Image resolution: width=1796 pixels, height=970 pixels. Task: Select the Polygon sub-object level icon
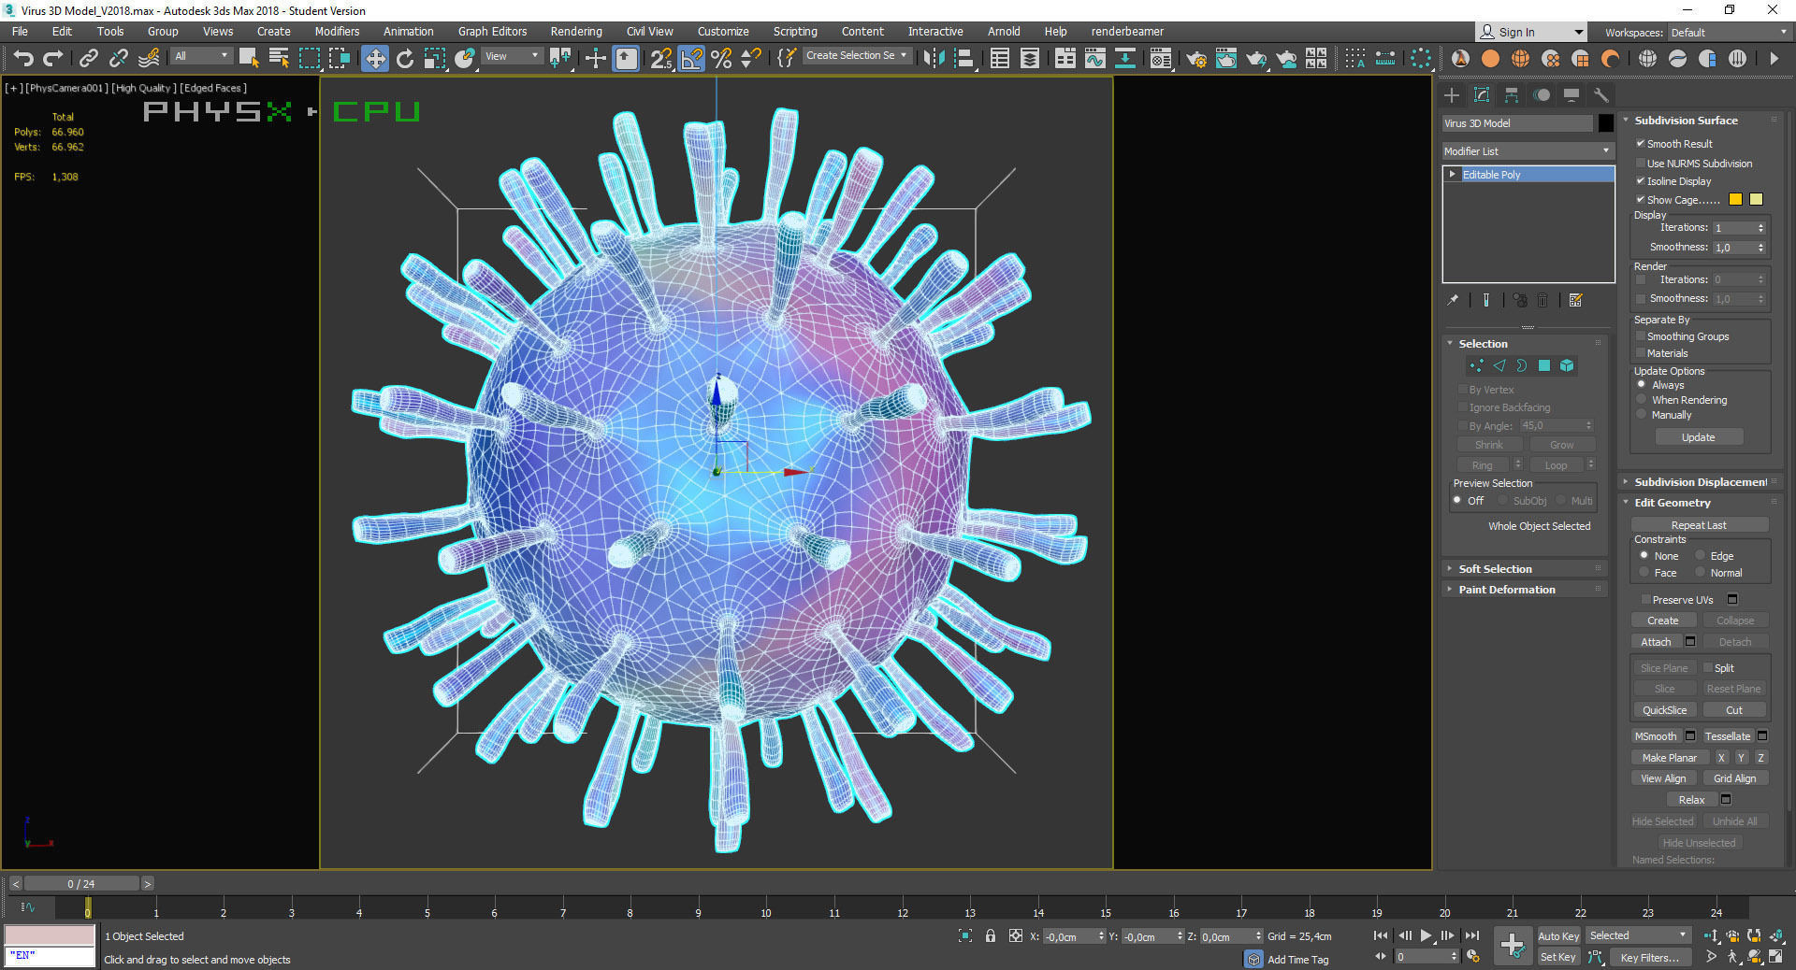pyautogui.click(x=1544, y=365)
